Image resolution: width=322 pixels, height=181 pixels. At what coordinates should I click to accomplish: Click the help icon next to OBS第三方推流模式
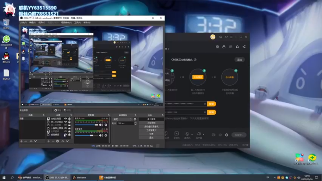(195, 60)
